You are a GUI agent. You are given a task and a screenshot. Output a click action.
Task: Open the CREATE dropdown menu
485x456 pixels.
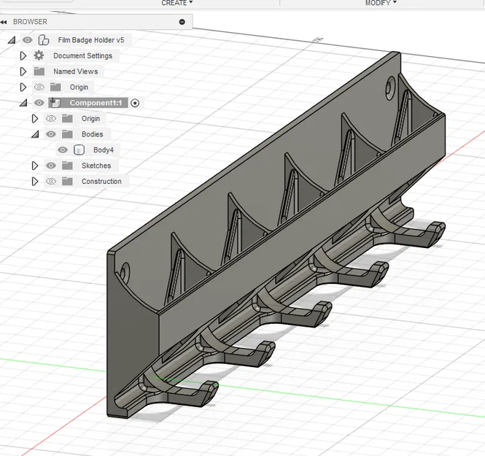pos(176,3)
